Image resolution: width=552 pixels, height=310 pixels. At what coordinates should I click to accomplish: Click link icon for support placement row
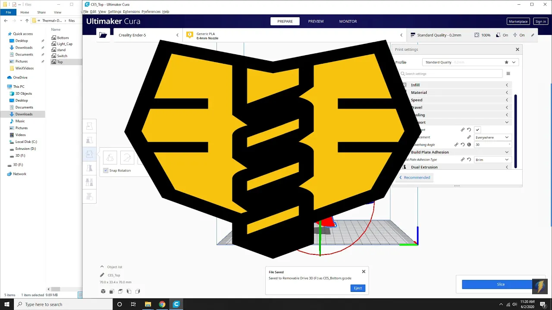coord(469,137)
